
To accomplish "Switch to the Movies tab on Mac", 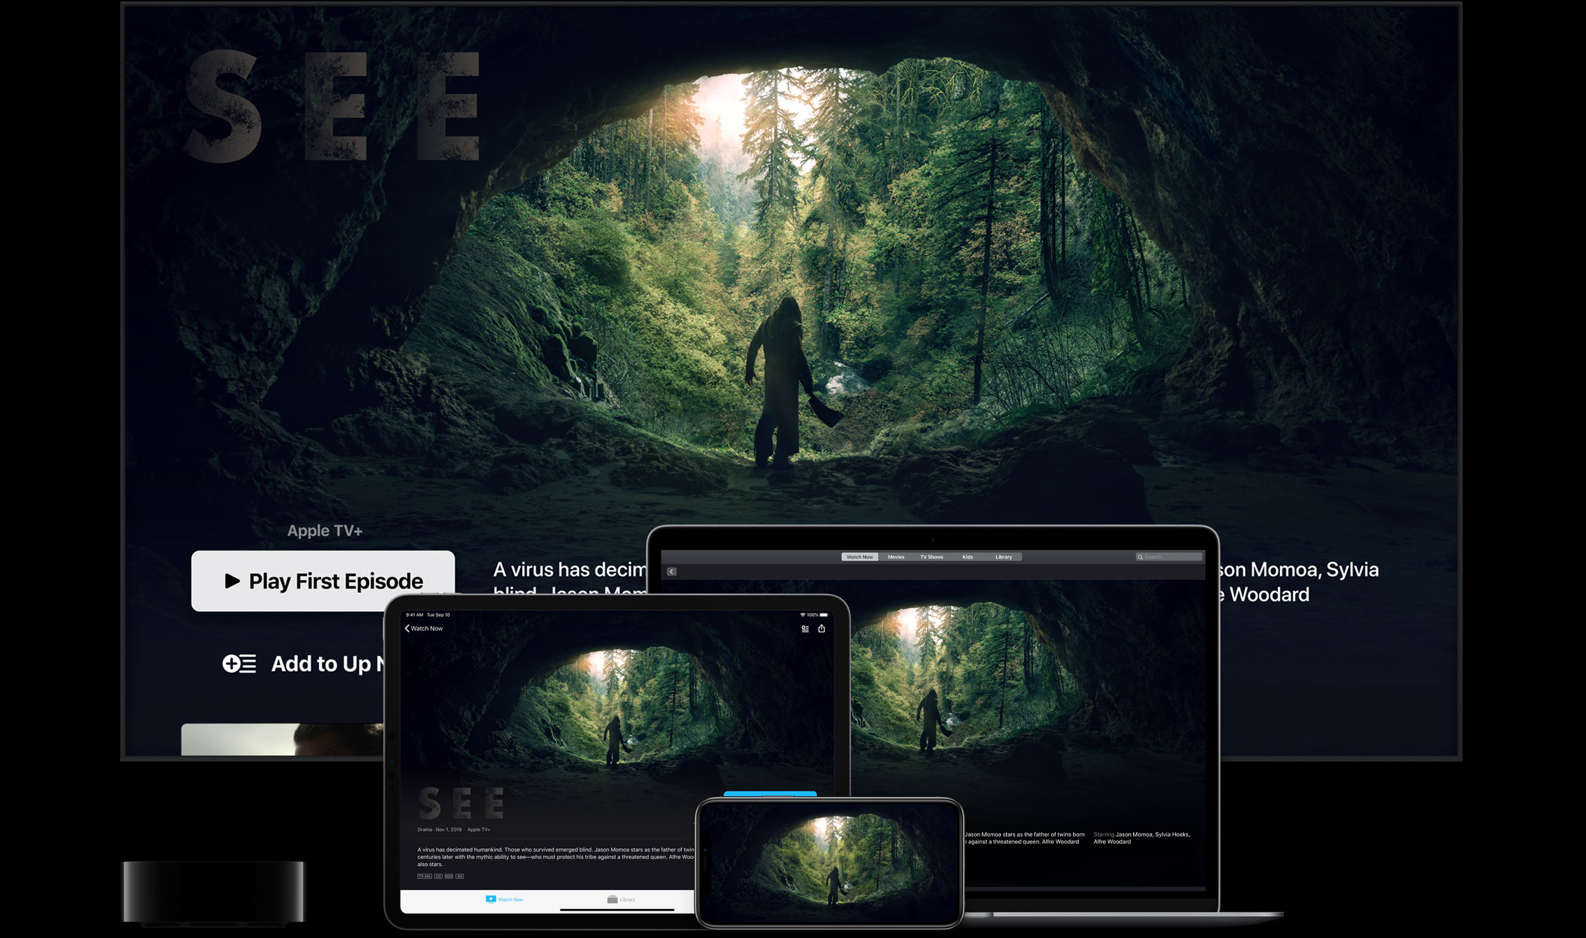I will tap(896, 557).
